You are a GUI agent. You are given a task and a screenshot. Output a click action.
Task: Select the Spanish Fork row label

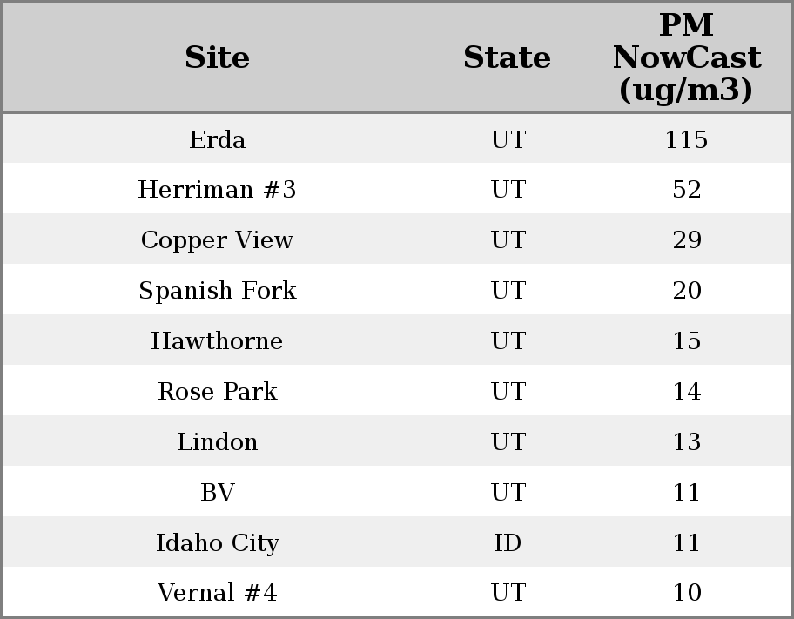[x=218, y=291]
